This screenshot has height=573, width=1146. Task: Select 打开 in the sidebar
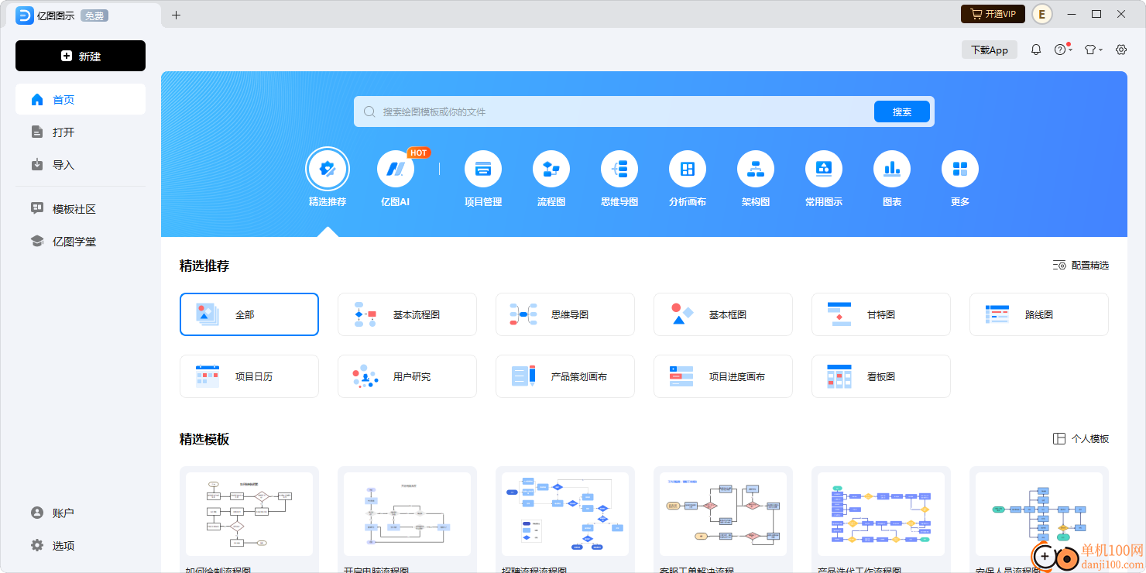81,132
